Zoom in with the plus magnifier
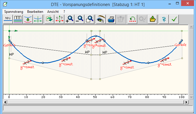 click(x=70, y=19)
